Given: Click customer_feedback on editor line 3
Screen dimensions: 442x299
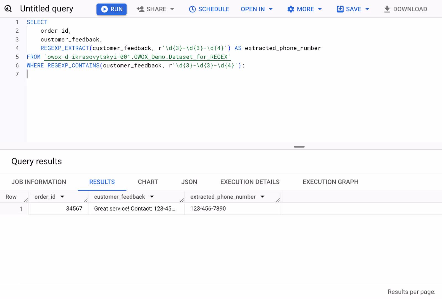Looking at the screenshot, I should click(70, 40).
